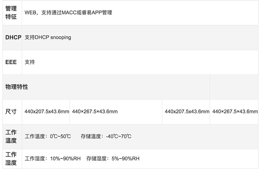Select first 440×267.5×43.6mm dimension cell
This screenshot has width=261, height=171.
click(x=95, y=112)
